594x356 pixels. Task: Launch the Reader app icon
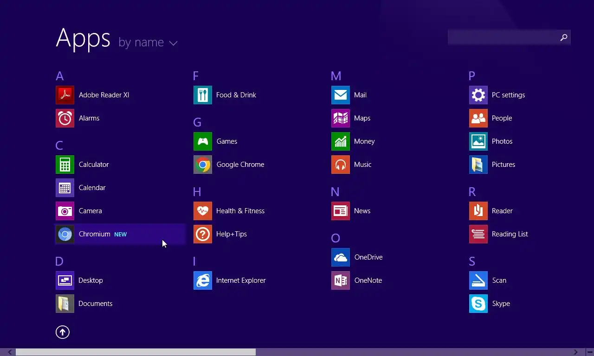click(x=478, y=211)
